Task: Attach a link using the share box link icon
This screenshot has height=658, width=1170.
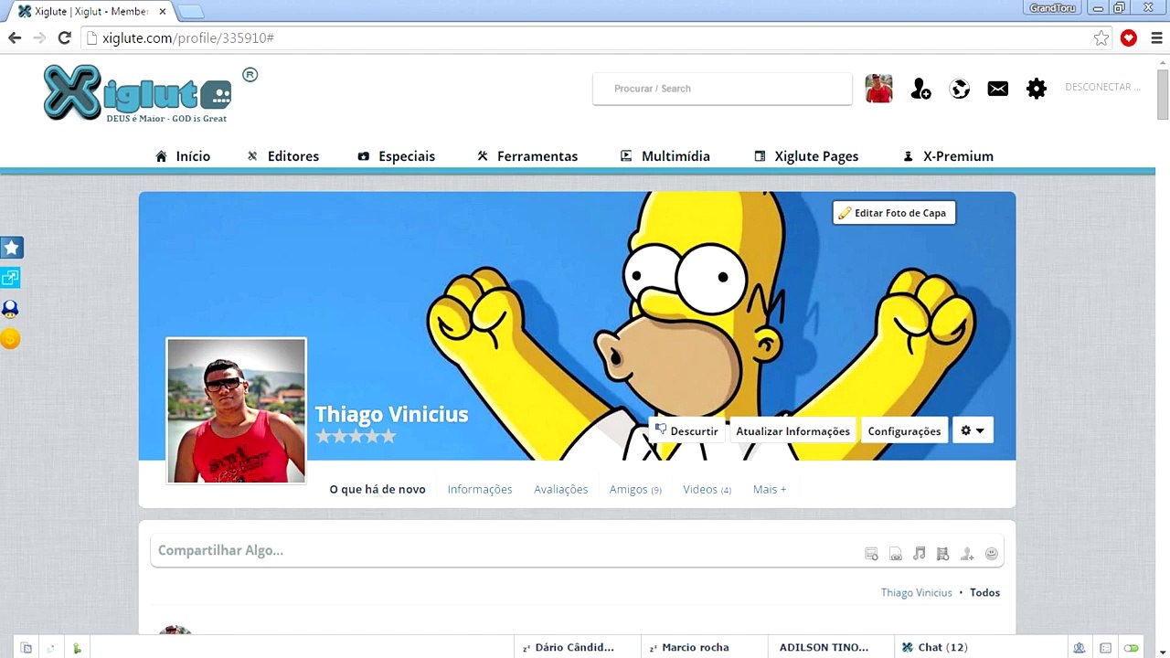Action: (x=896, y=554)
